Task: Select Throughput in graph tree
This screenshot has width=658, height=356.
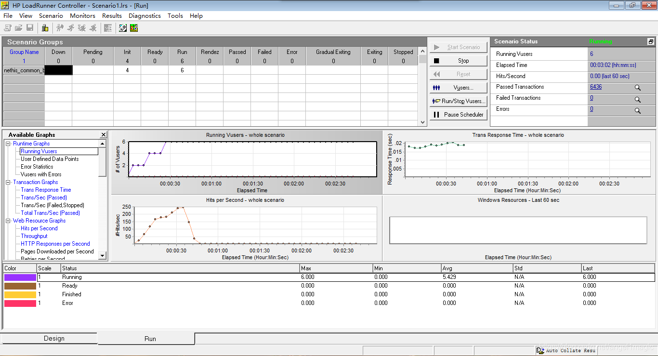Action: pyautogui.click(x=34, y=236)
